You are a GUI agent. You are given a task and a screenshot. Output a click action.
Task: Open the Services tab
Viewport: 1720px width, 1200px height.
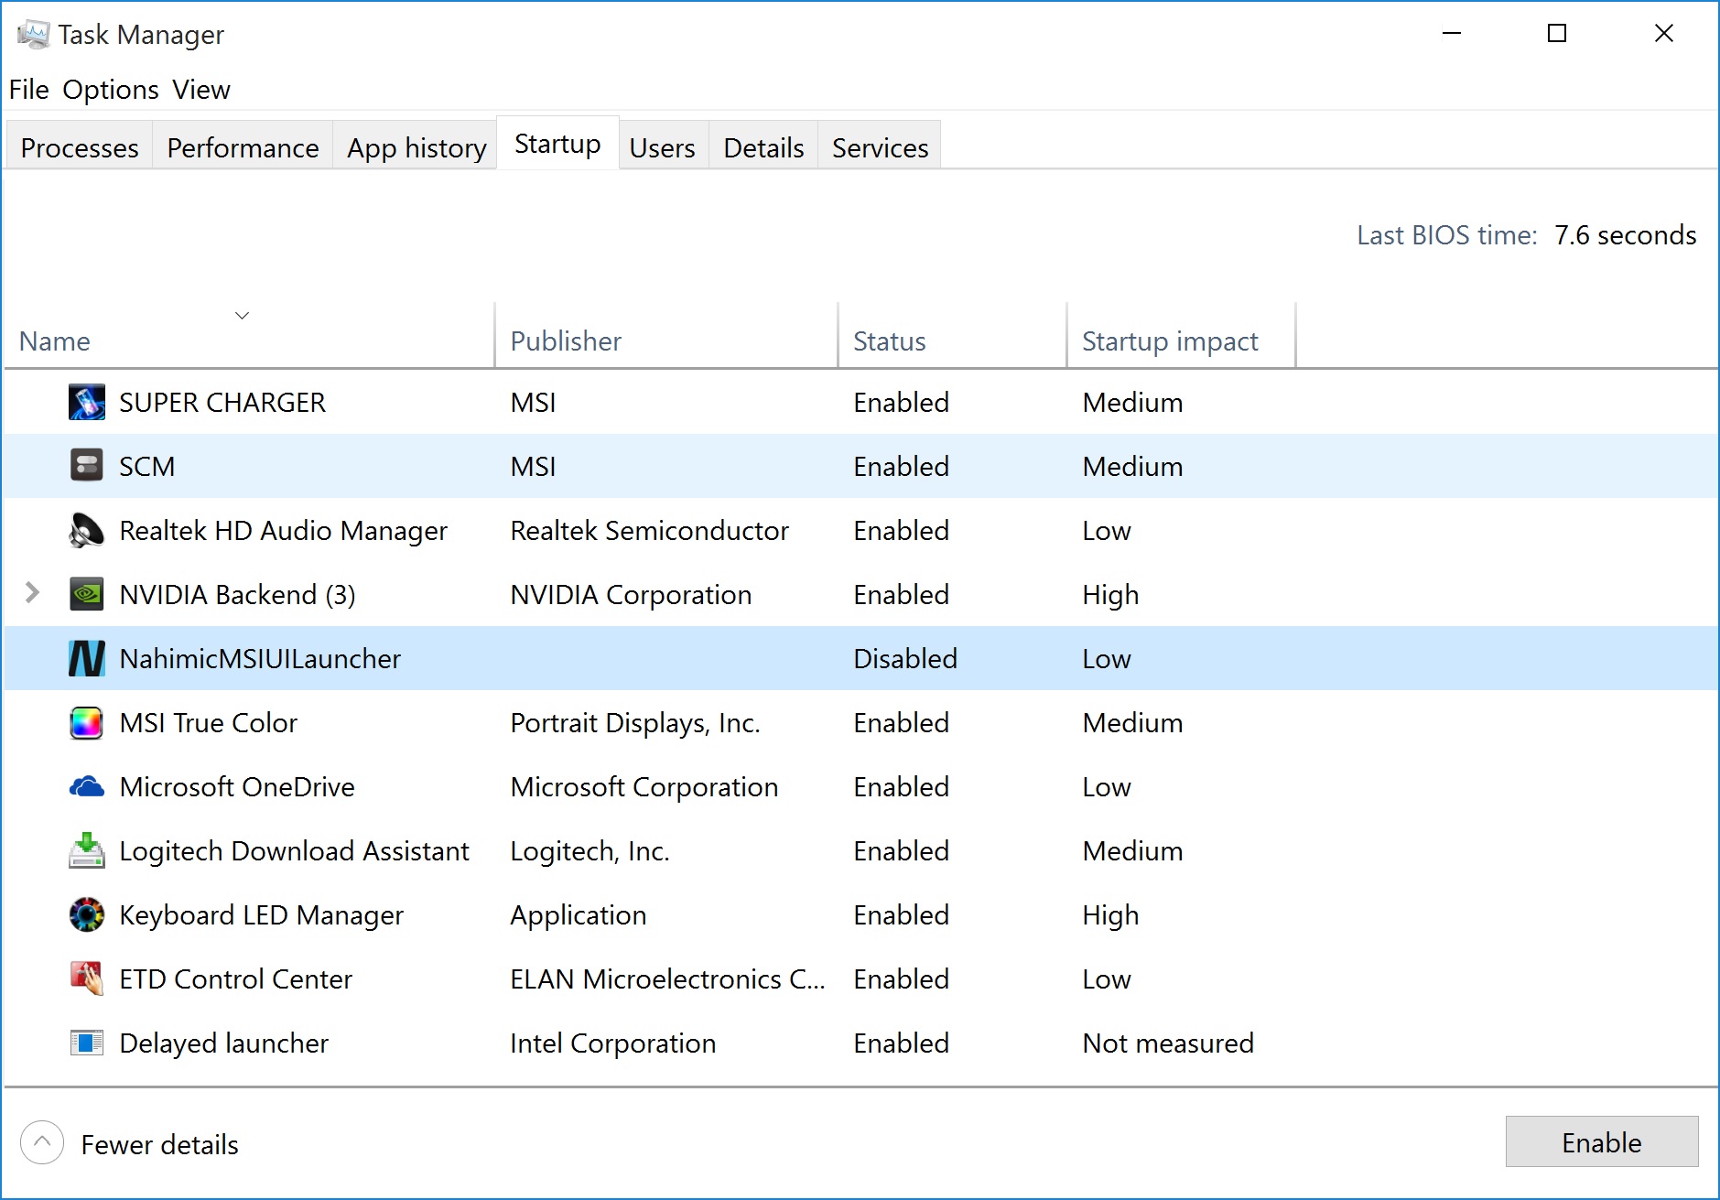tap(880, 147)
